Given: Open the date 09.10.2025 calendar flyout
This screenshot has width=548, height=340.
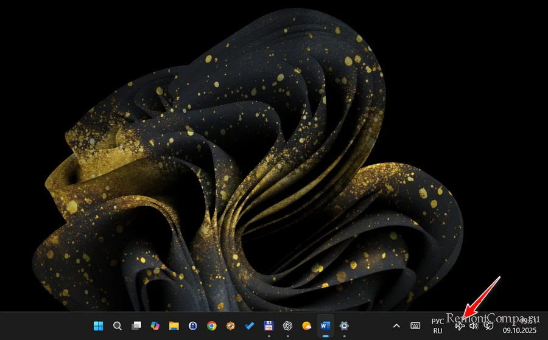Looking at the screenshot, I should coord(521,330).
